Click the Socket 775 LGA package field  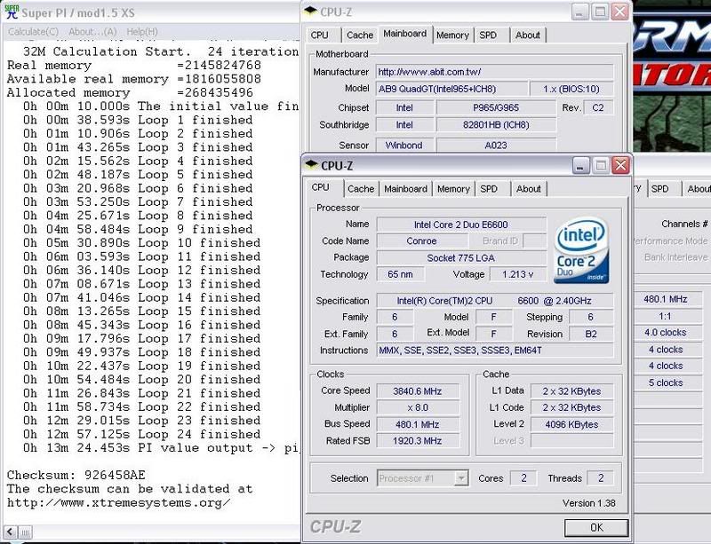tap(461, 257)
